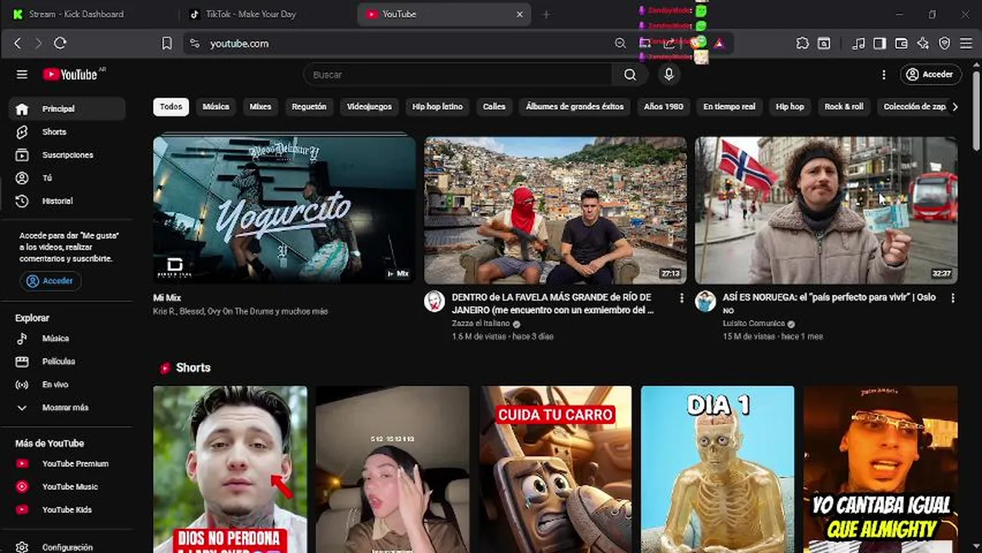
Task: Open Zazza el Italiano channel link
Action: click(x=480, y=323)
